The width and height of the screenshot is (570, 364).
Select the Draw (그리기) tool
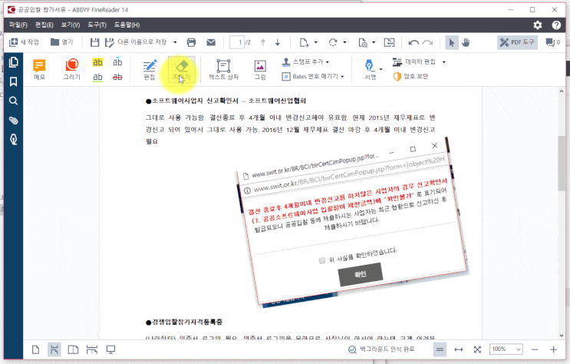point(71,69)
